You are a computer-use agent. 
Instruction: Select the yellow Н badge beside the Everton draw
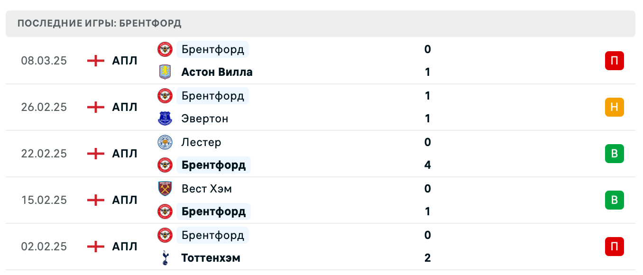coord(615,107)
